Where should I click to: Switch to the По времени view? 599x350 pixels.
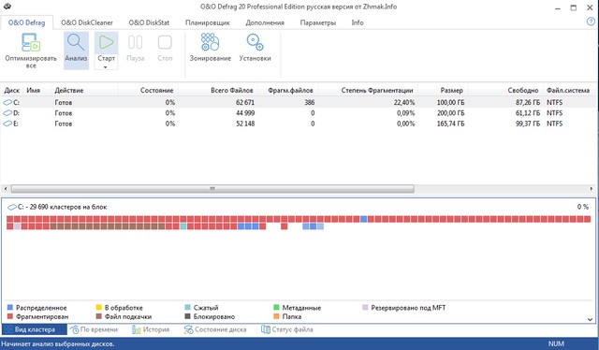click(94, 329)
